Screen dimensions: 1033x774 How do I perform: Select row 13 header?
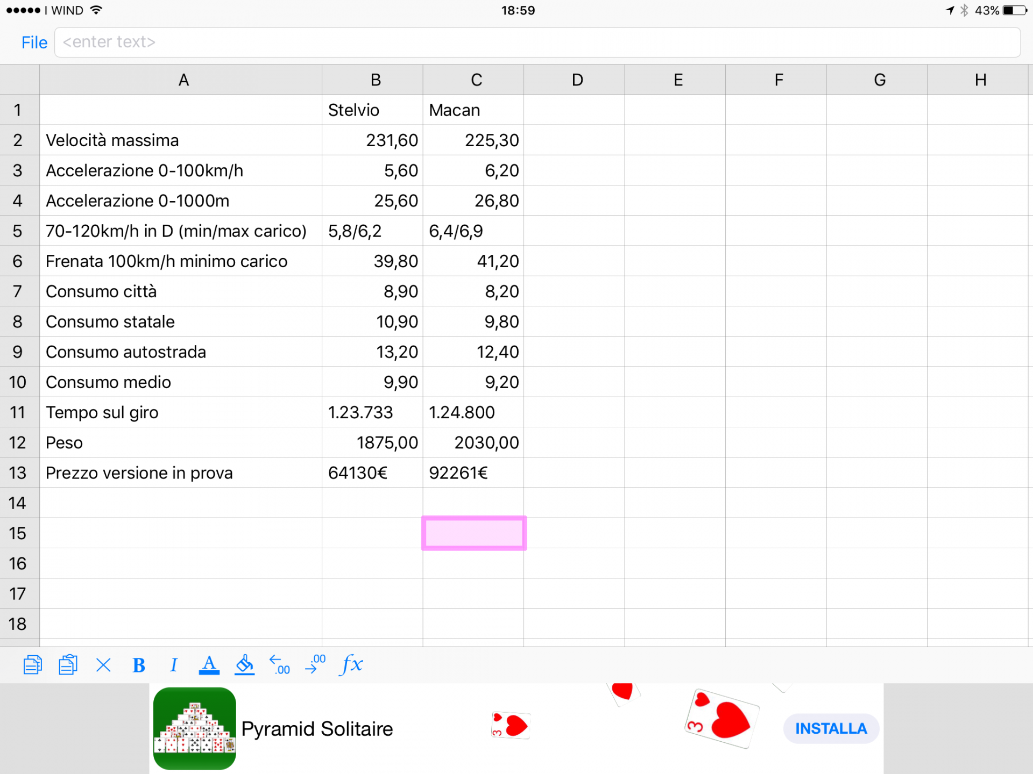(x=19, y=473)
